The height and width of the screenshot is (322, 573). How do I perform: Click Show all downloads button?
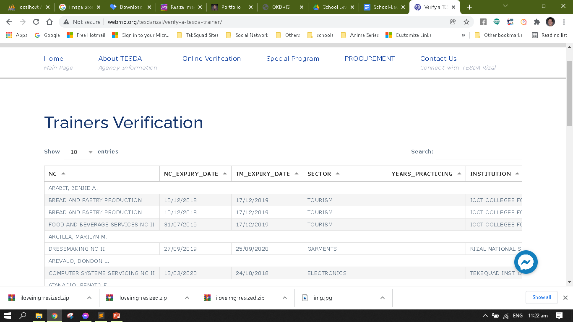coord(541,297)
